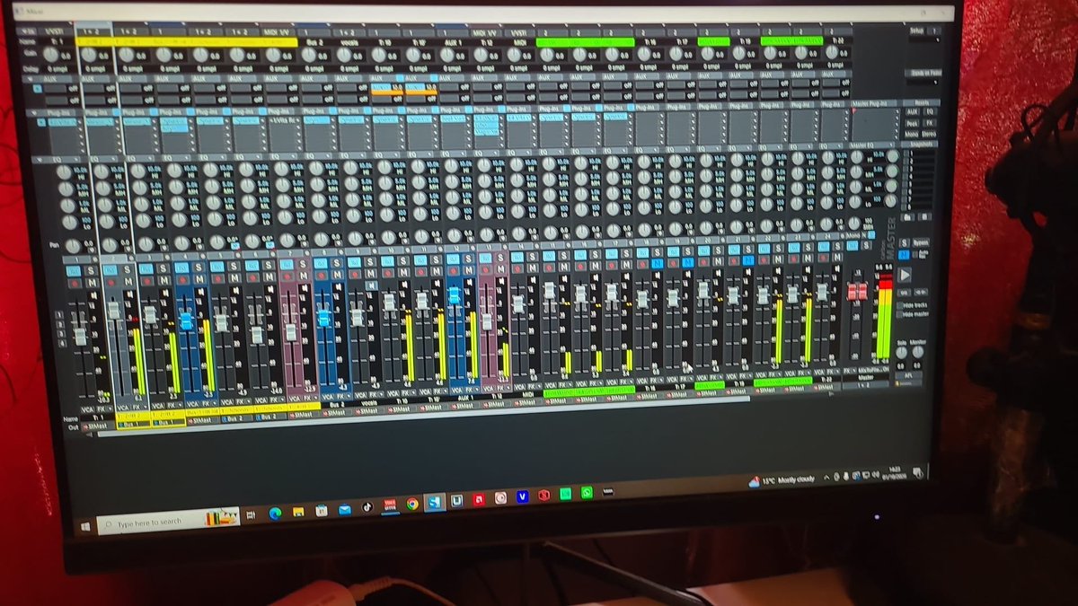Solo the AUX 1 strip
This screenshot has width=1078, height=606.
pos(468,259)
